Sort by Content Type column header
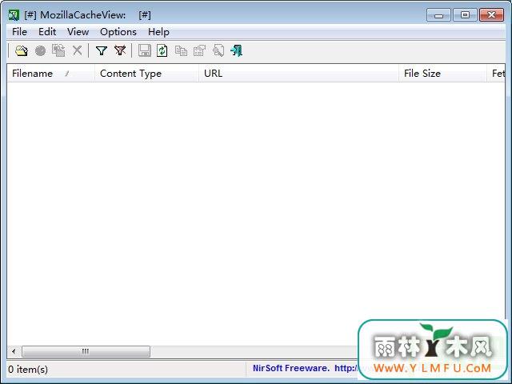This screenshot has height=384, width=512. (146, 74)
